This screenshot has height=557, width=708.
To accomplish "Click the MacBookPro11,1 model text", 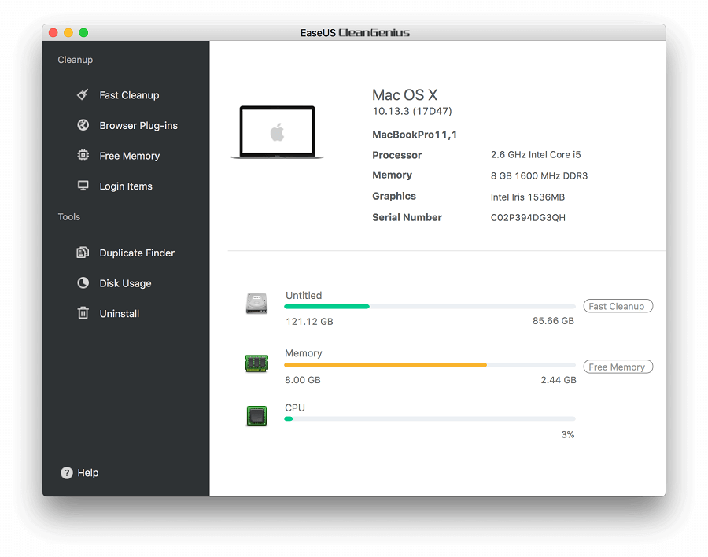I will click(415, 135).
